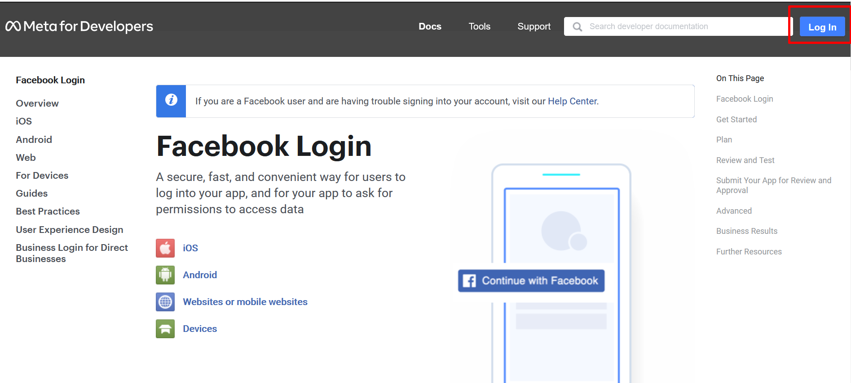Open Overview in Facebook Login sidebar
851x383 pixels.
pos(37,103)
